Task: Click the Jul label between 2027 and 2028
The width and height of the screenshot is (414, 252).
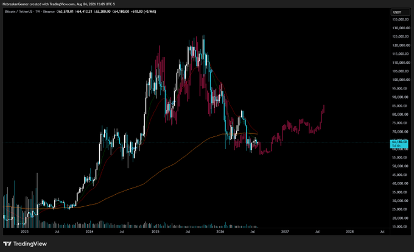Action: pos(317,232)
